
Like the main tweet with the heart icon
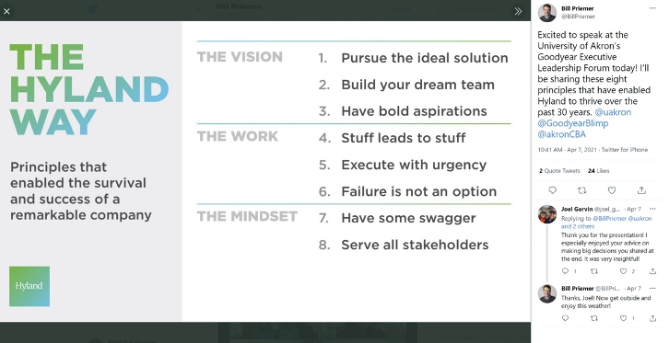(x=612, y=190)
